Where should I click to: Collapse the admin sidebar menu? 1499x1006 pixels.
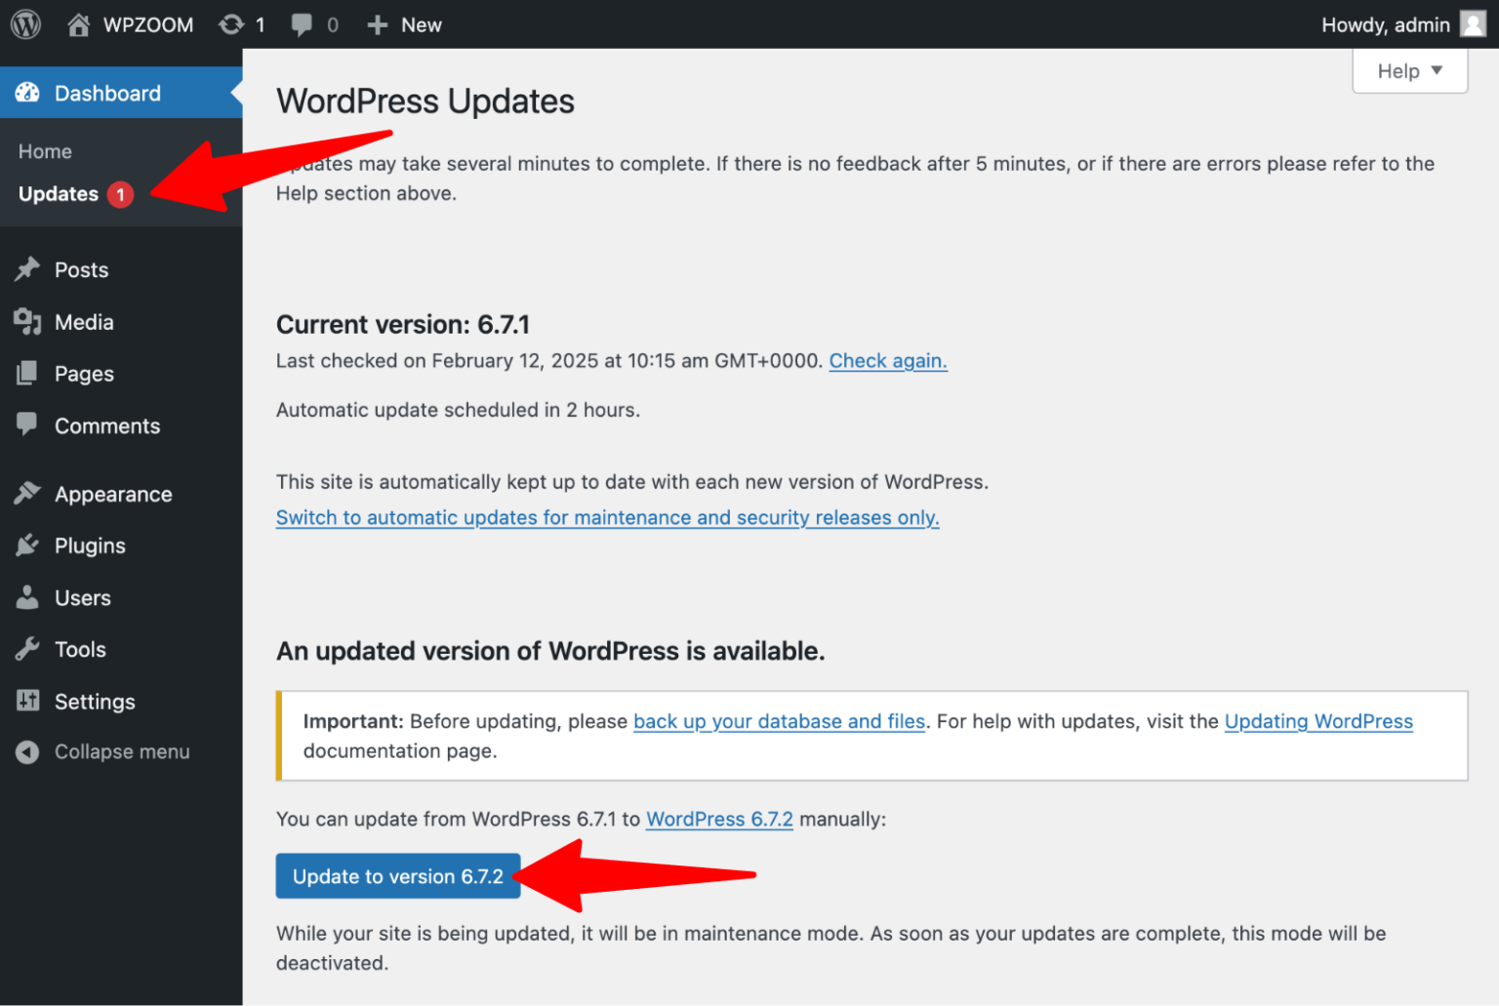point(28,751)
